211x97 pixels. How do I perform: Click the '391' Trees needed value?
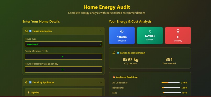(169, 59)
